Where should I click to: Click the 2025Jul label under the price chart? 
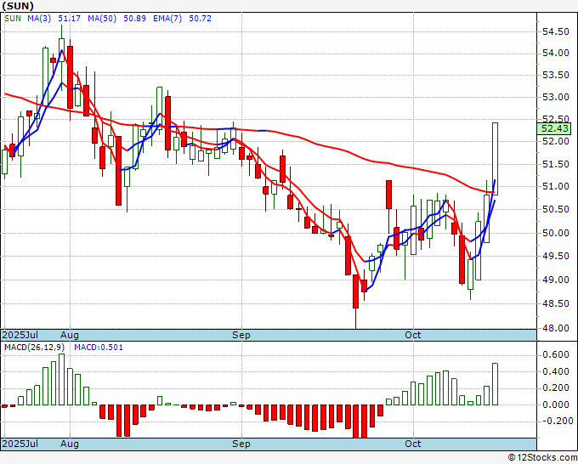pyautogui.click(x=19, y=335)
